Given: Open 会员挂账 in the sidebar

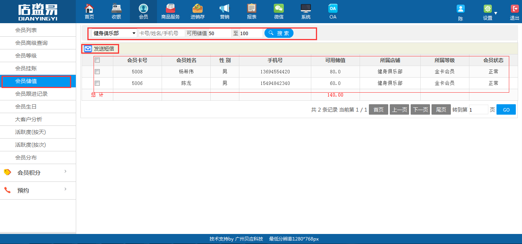Looking at the screenshot, I should coord(38,68).
